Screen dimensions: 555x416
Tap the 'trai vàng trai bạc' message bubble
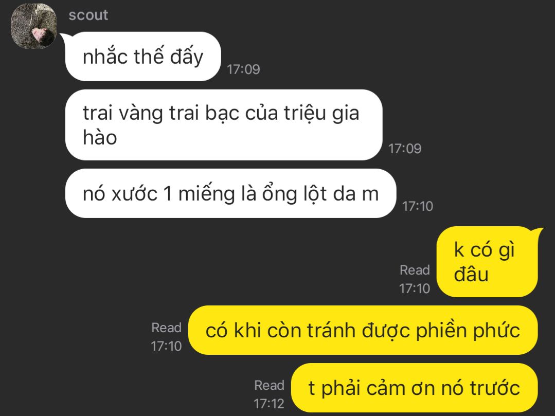[224, 125]
